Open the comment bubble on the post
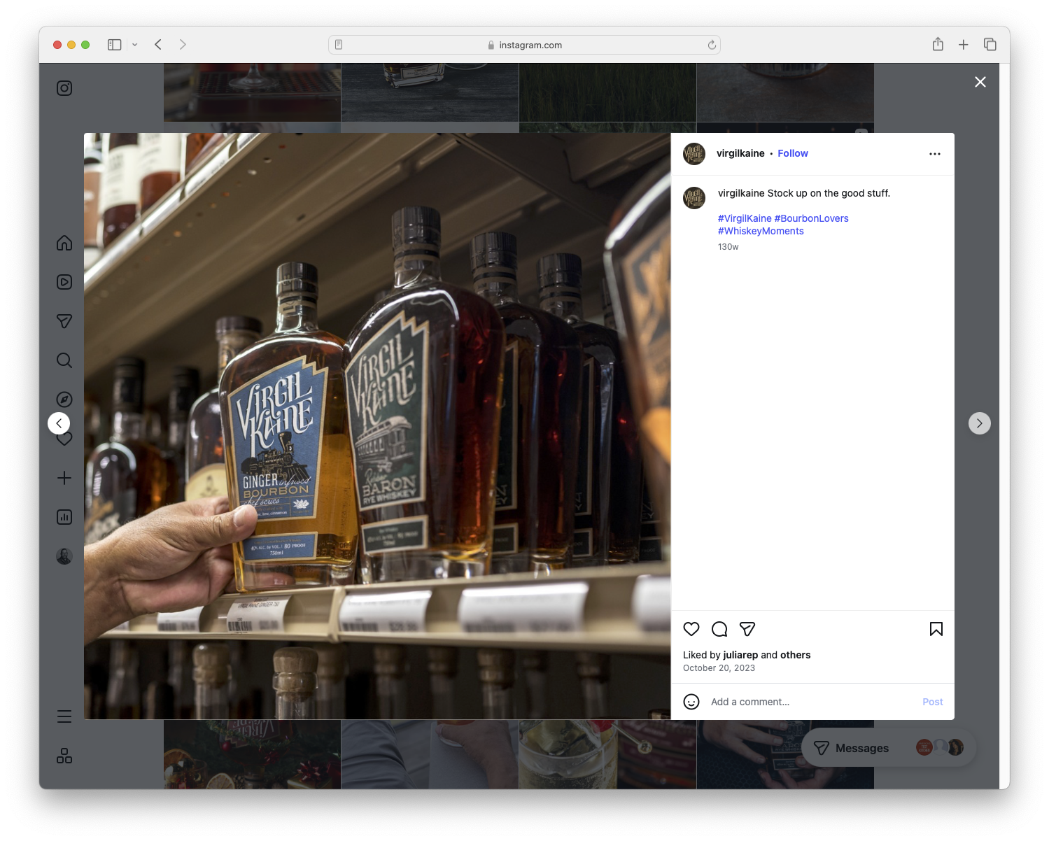This screenshot has height=841, width=1049. click(719, 629)
